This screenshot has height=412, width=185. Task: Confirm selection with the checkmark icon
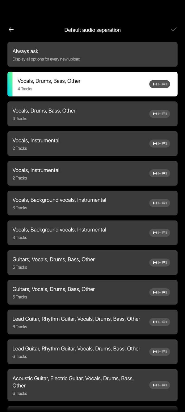(x=174, y=30)
